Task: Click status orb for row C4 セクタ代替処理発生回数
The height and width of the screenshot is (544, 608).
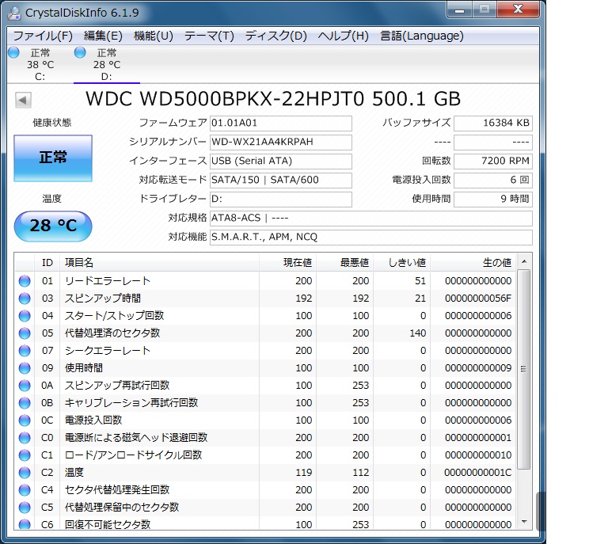Action: [x=25, y=490]
